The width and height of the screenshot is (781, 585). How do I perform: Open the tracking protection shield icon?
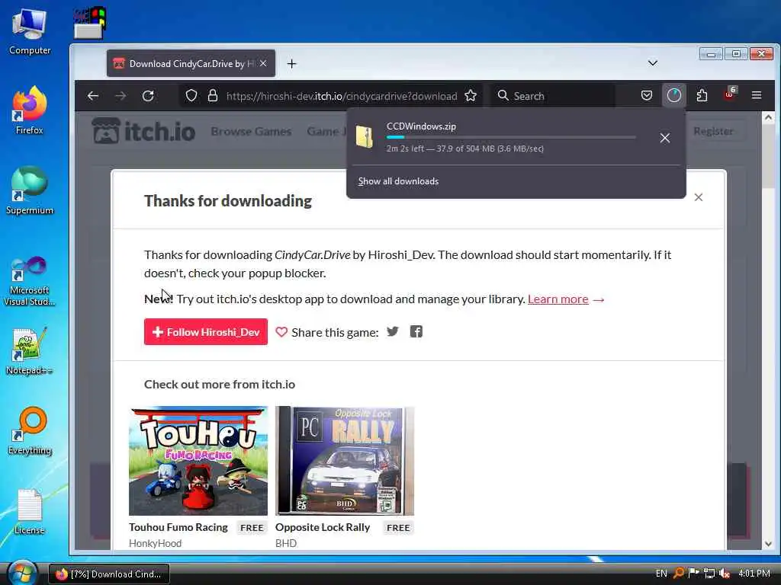pos(191,95)
